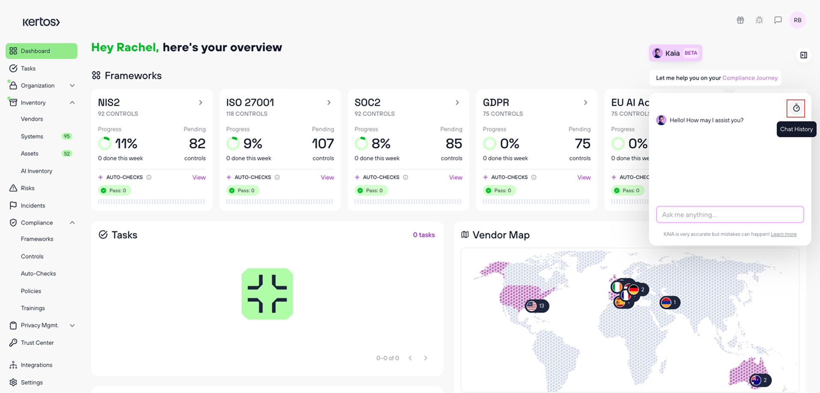Click the GDPR auto-checks info icon
Screen dimensions: 820x393
point(534,177)
